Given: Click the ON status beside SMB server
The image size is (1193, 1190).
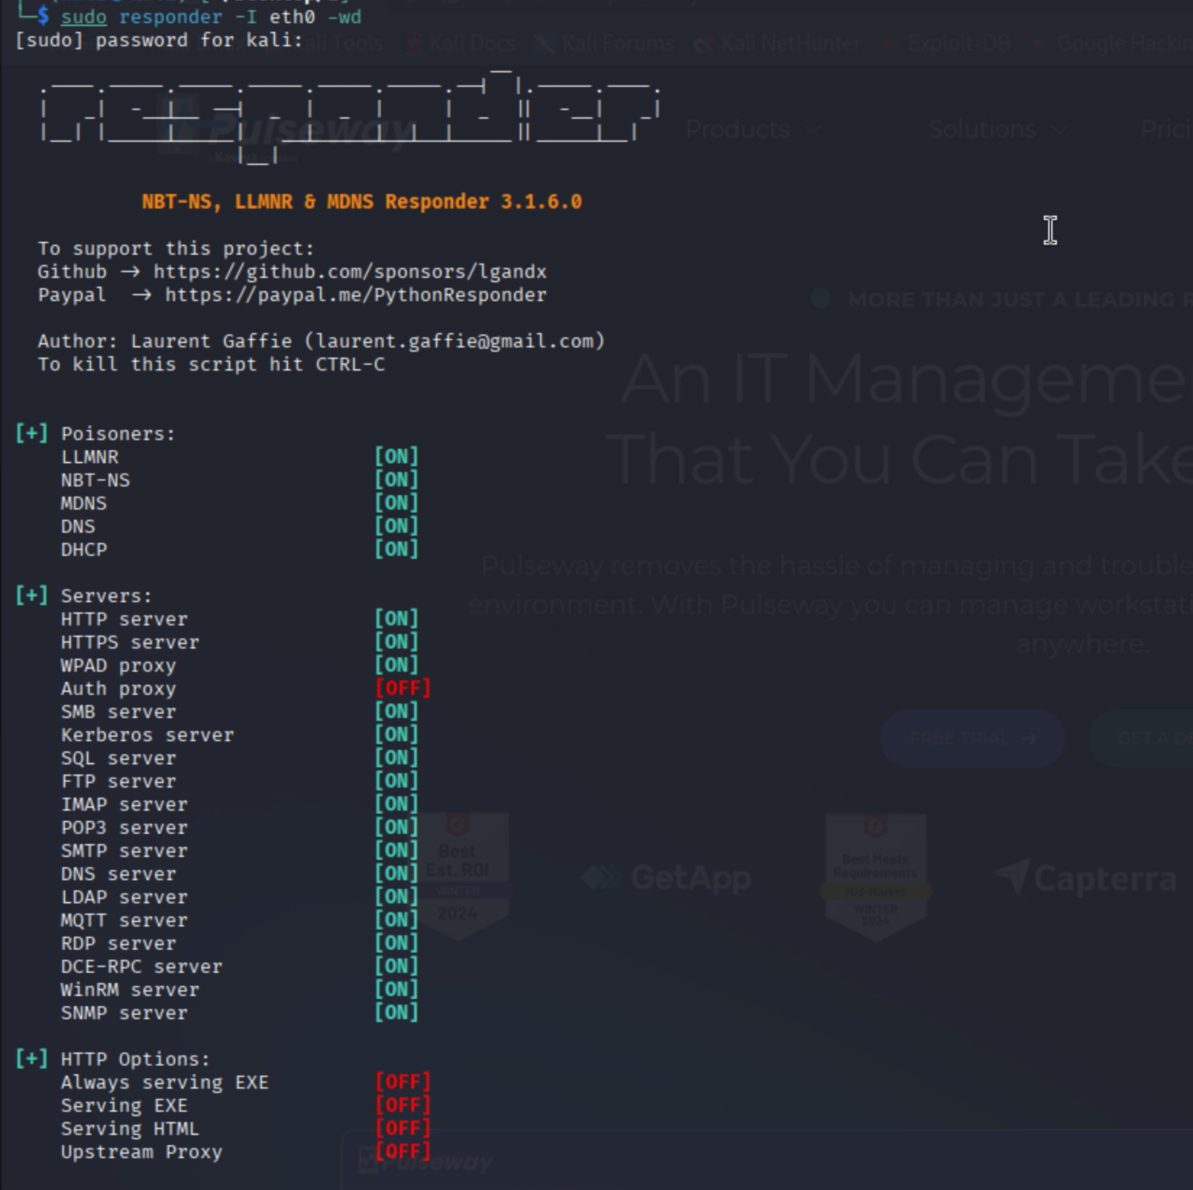Looking at the screenshot, I should coord(396,712).
